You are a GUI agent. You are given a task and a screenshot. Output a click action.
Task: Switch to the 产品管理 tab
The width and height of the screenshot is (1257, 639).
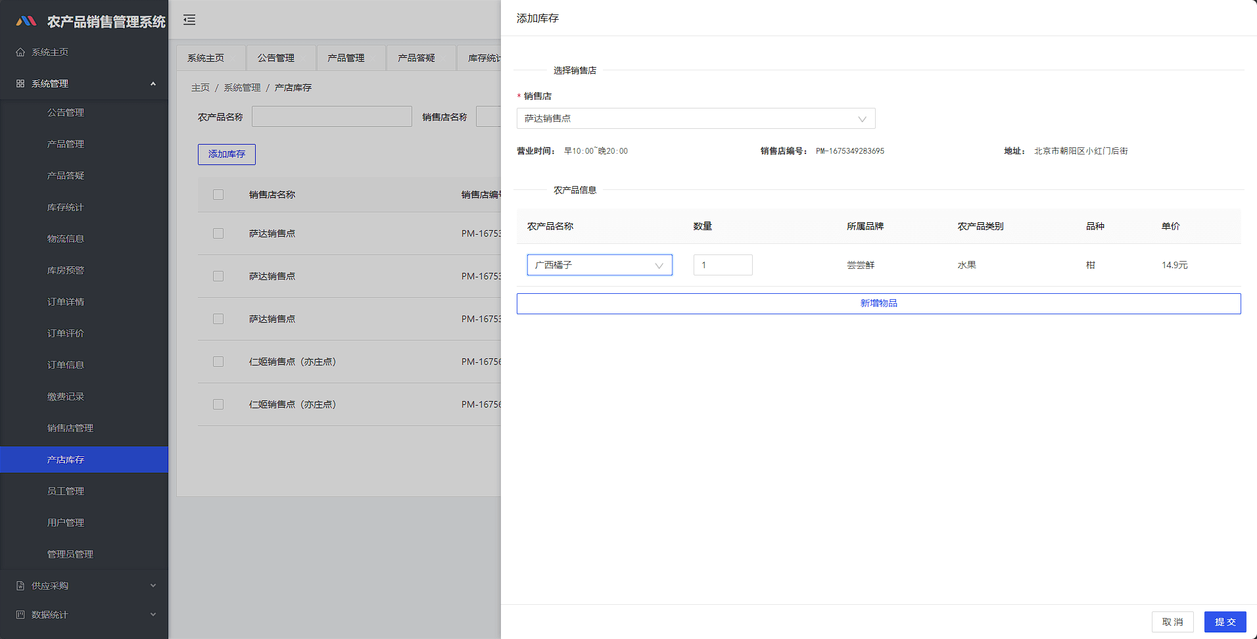(351, 58)
